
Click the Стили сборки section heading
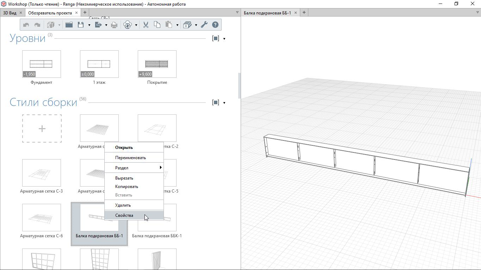tap(43, 102)
